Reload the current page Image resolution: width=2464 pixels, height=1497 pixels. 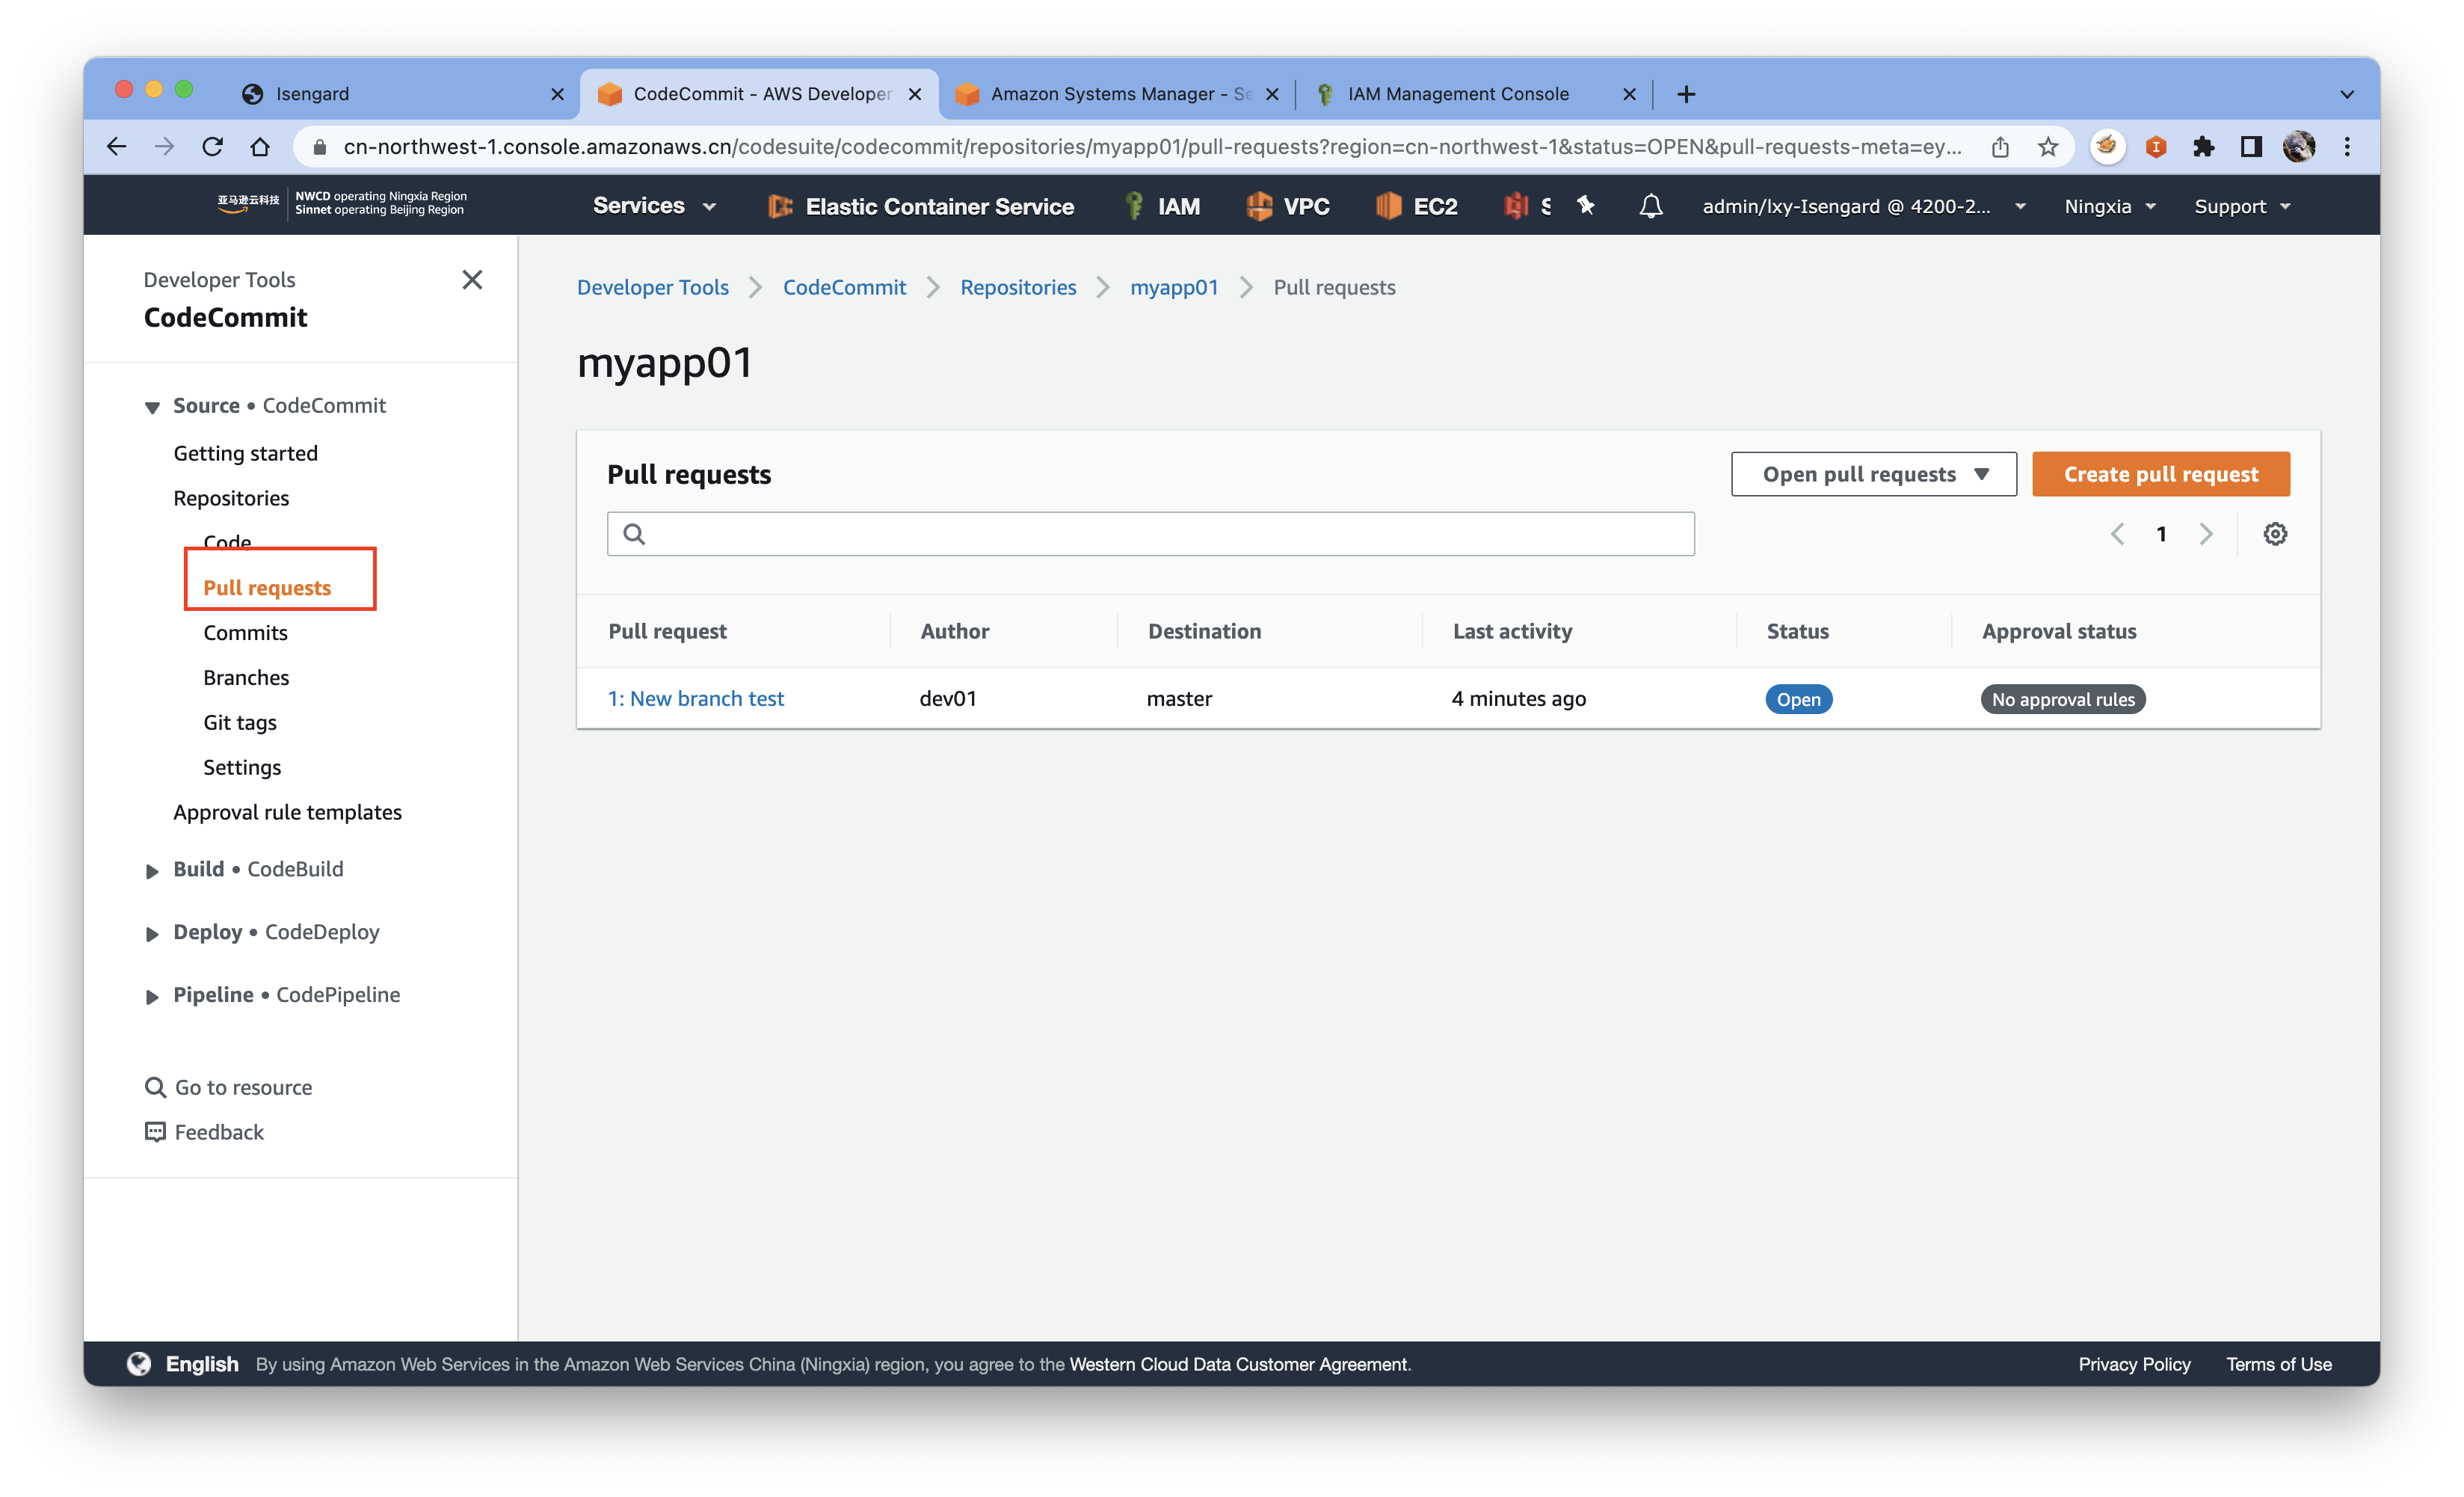click(212, 147)
